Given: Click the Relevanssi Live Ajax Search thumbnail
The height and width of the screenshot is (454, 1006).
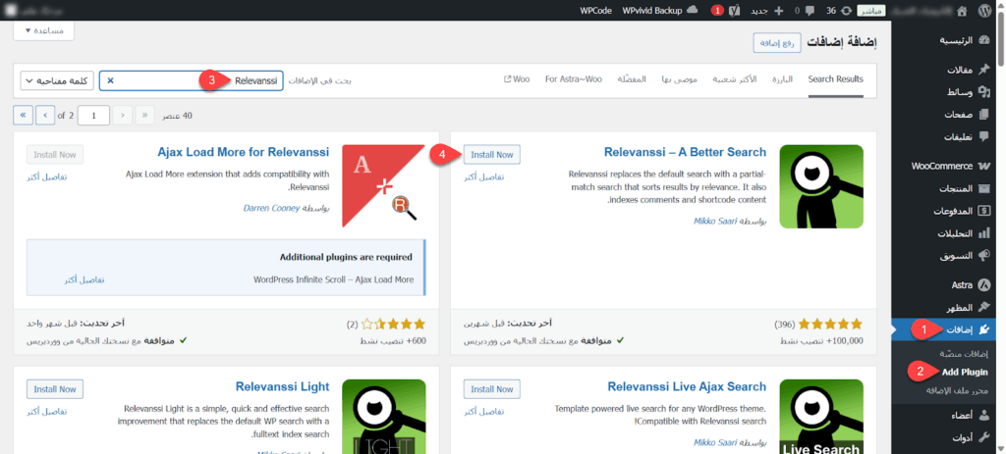Looking at the screenshot, I should tap(821, 417).
